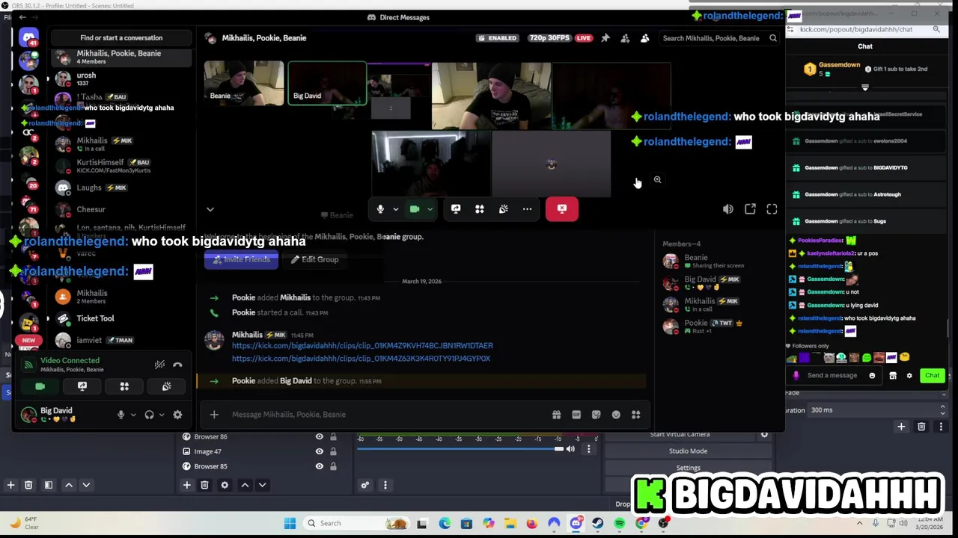Open soundboard button in voice panel

tap(166, 386)
